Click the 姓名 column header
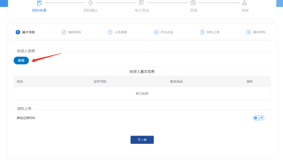Screen dimensions: 283x163 [x=20, y=81]
